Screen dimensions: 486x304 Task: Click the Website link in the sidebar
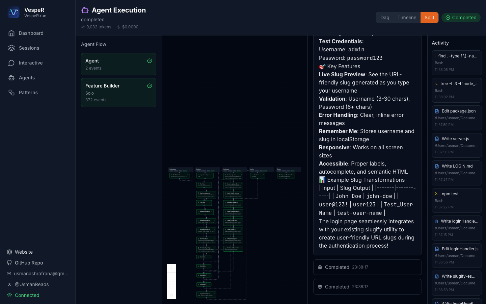click(24, 252)
